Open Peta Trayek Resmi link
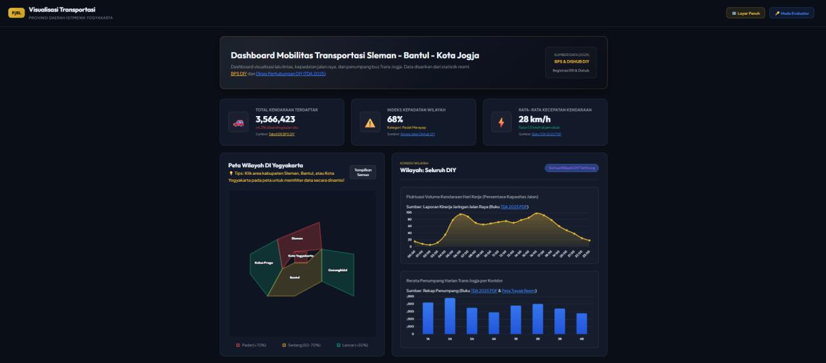Image resolution: width=826 pixels, height=363 pixels. tap(519, 291)
